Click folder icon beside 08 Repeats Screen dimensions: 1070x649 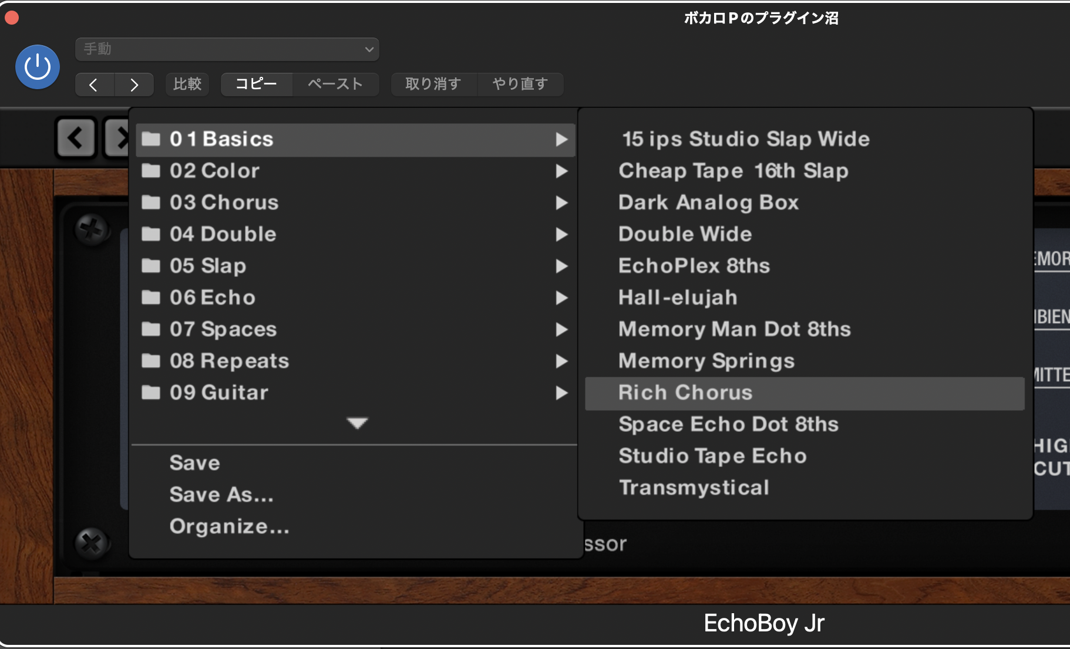(x=151, y=361)
